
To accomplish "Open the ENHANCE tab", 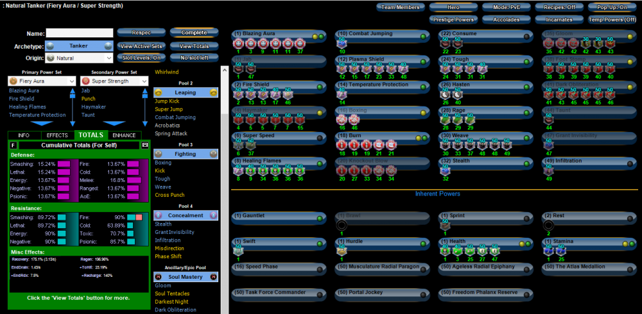I will tap(124, 135).
